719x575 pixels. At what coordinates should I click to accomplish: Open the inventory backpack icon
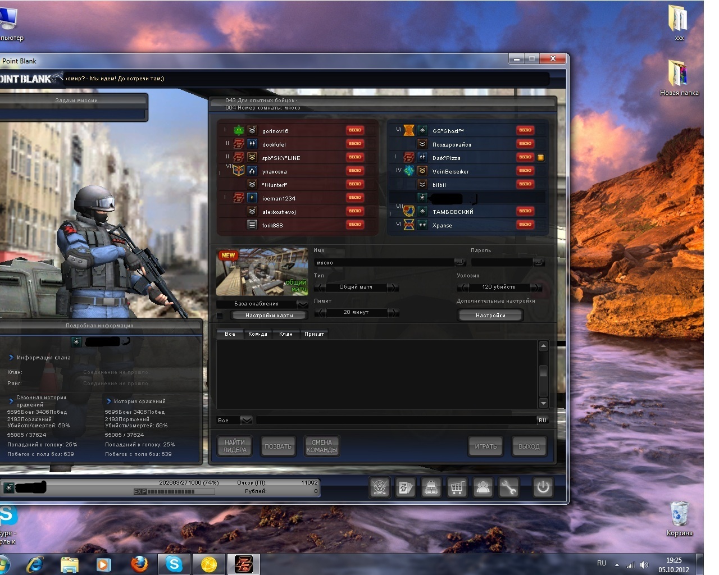[431, 487]
